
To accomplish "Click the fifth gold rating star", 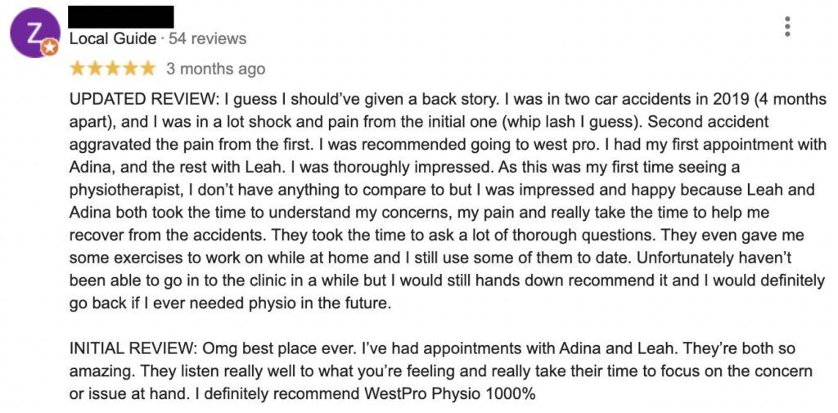I will click(147, 69).
